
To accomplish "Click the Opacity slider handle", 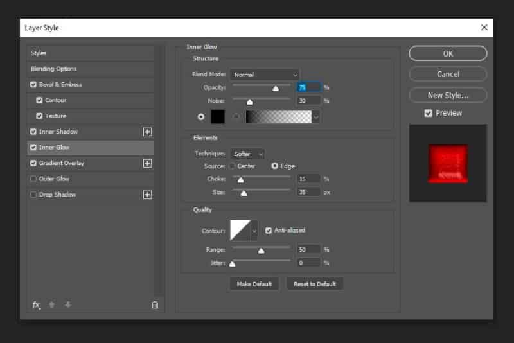I will coord(276,89).
